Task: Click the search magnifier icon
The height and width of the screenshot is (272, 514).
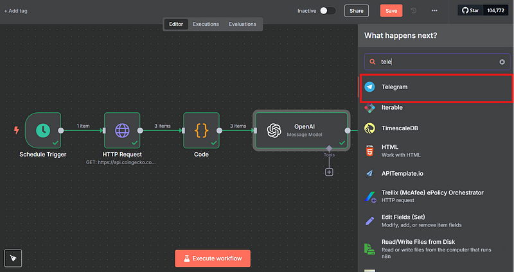Action: coord(373,62)
